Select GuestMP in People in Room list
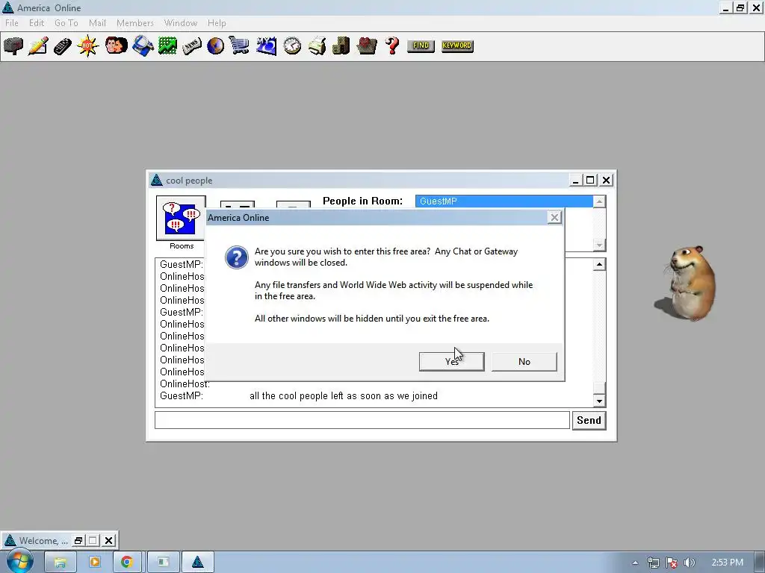 504,201
